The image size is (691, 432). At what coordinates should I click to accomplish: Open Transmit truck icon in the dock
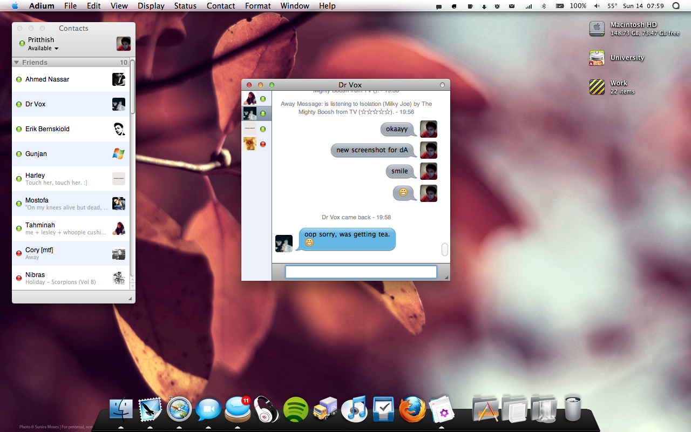(325, 409)
